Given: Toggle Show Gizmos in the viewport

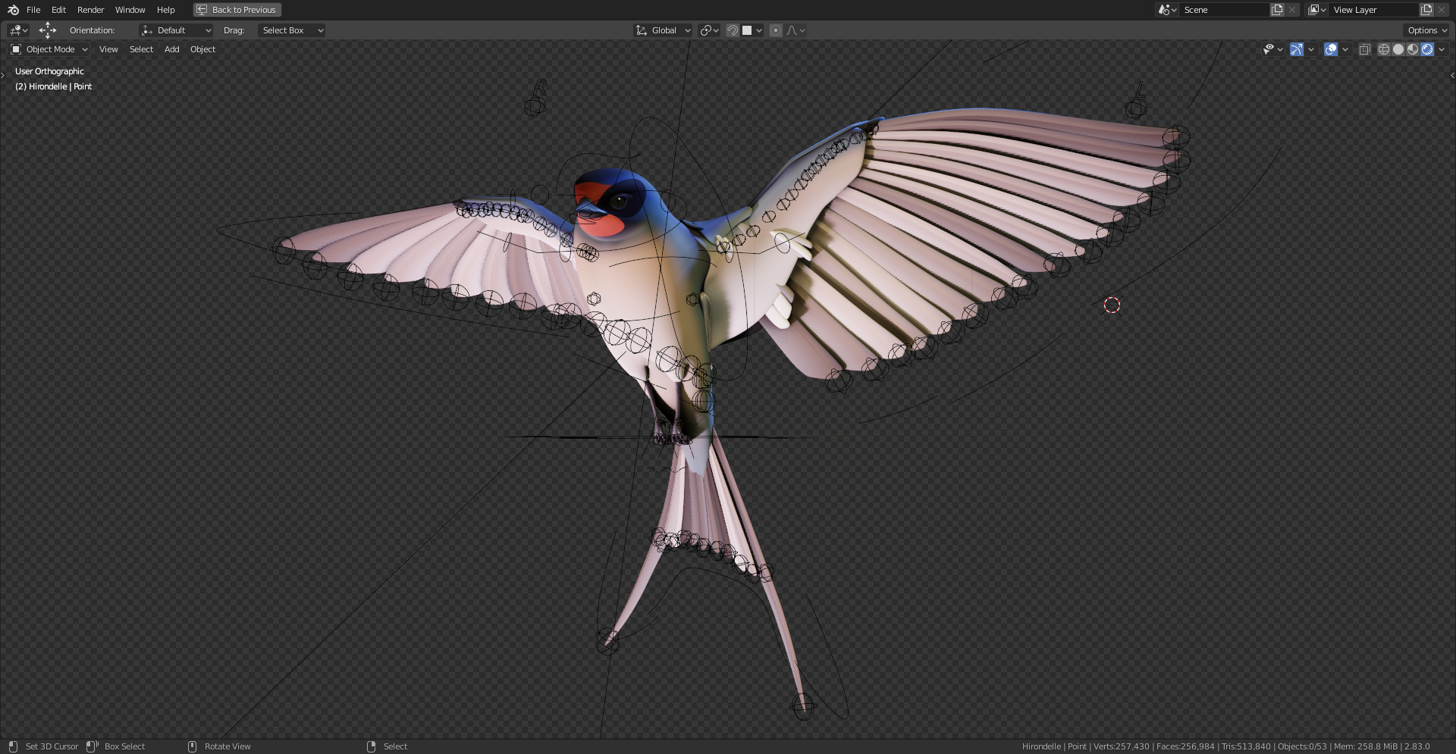Looking at the screenshot, I should pos(1297,49).
